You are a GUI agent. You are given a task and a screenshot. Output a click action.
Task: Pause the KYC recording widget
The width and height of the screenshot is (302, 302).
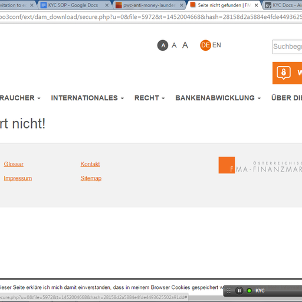239,291
